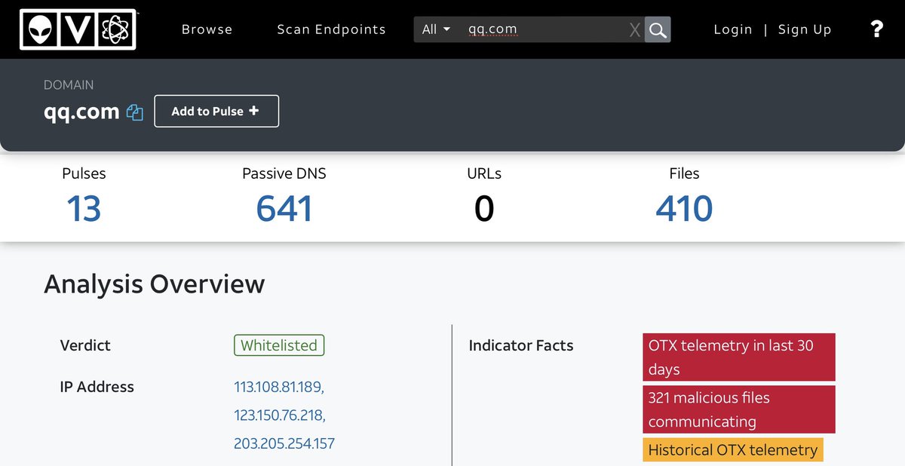Open the 410 Files count
Viewport: 905px width, 466px height.
coord(683,208)
